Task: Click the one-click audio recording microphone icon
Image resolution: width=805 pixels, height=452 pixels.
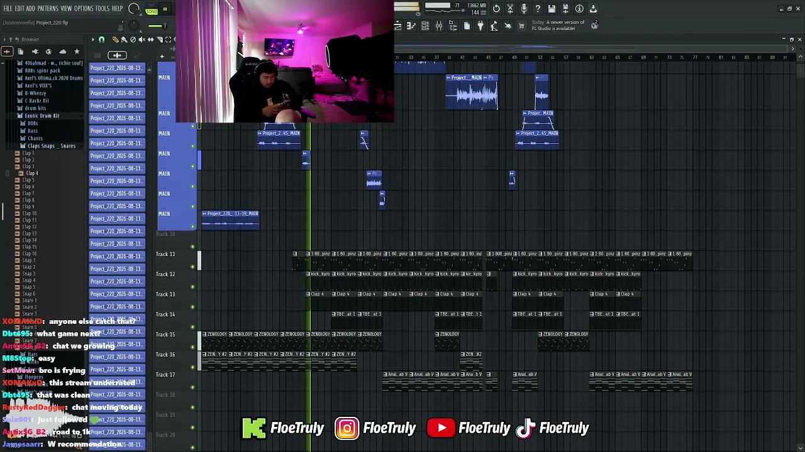Action: 524,9
